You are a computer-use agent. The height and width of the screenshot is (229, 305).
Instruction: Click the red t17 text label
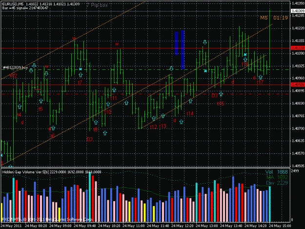click(x=260, y=83)
